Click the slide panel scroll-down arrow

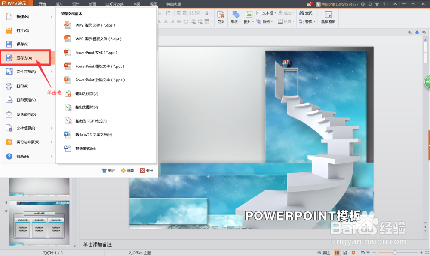point(74,246)
